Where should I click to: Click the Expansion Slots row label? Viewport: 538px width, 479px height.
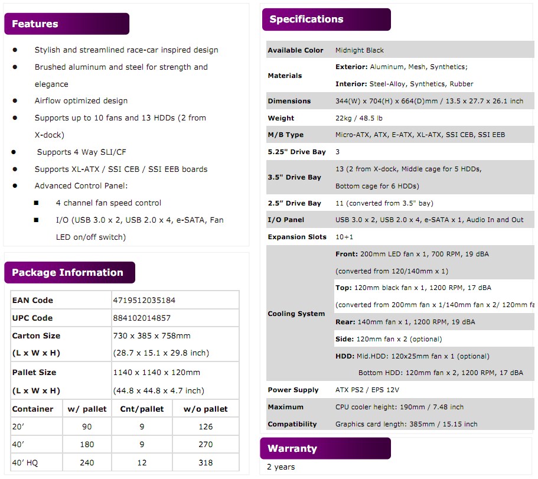pyautogui.click(x=296, y=237)
